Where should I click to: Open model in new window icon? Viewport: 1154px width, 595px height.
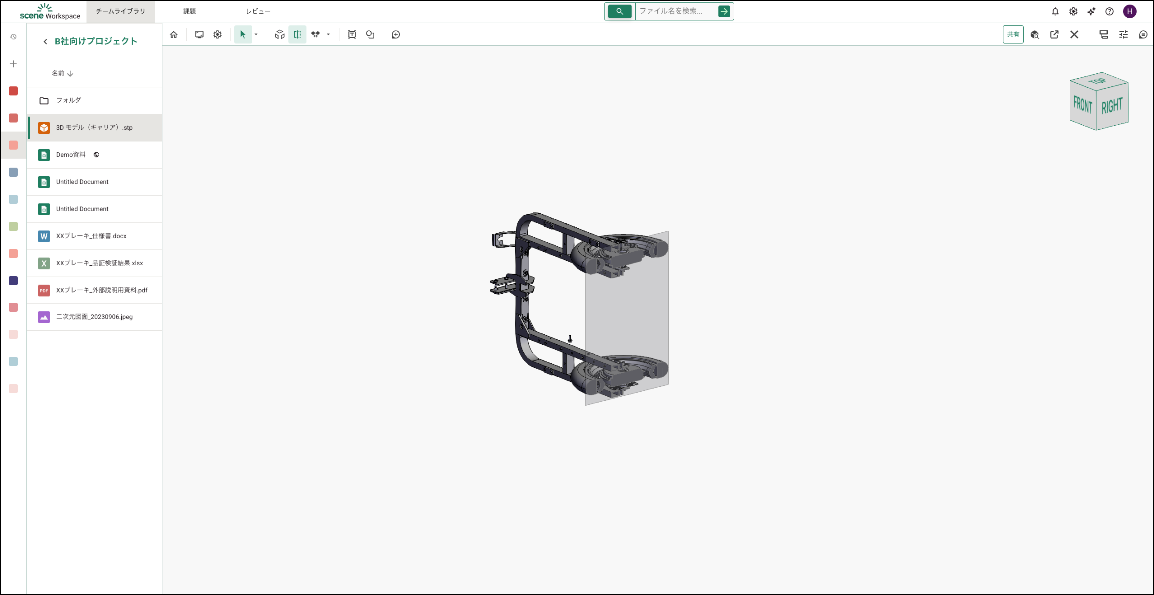click(1054, 35)
